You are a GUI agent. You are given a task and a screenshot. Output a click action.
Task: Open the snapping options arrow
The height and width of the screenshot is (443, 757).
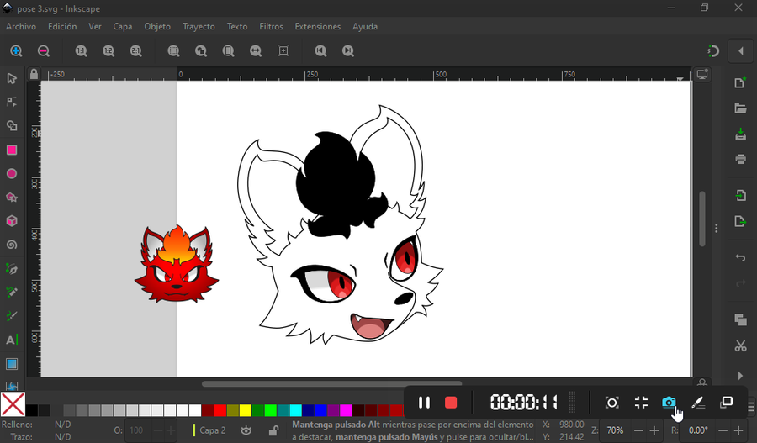point(741,50)
